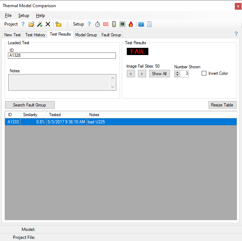Open a project with the folder icon
242x241 pixels.
point(31,24)
